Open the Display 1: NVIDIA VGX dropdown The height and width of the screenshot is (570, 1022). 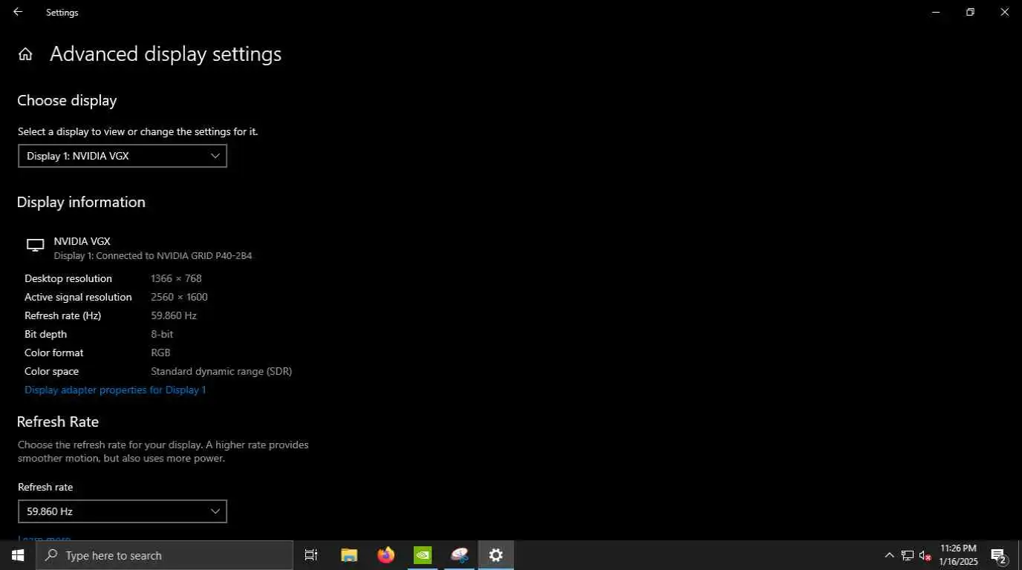tap(123, 156)
